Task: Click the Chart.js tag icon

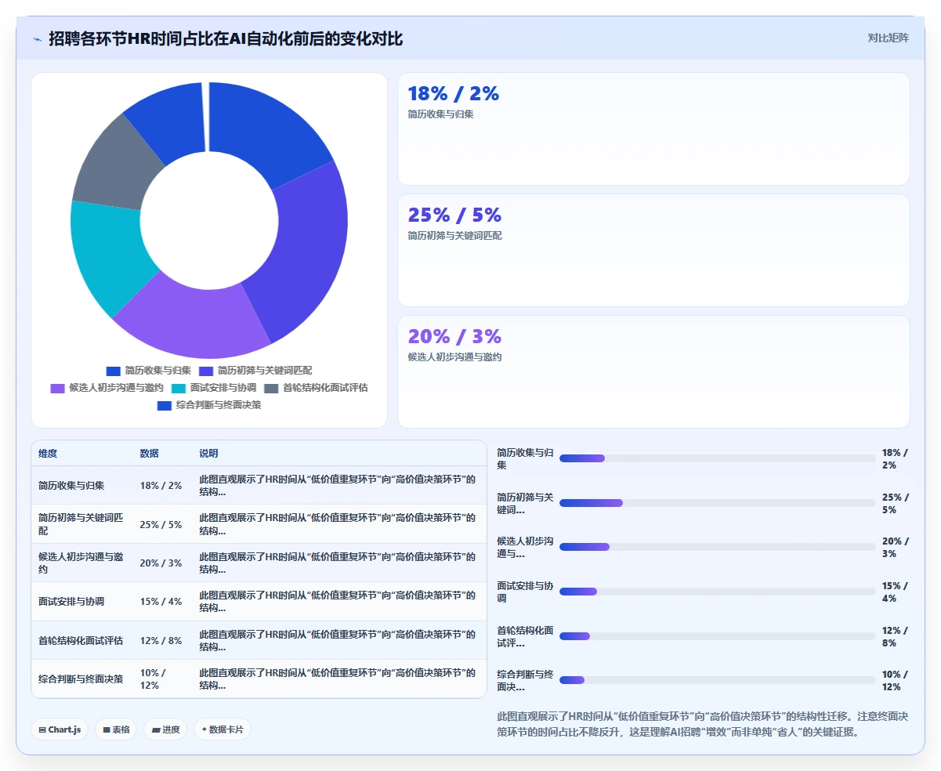Action: 42,729
